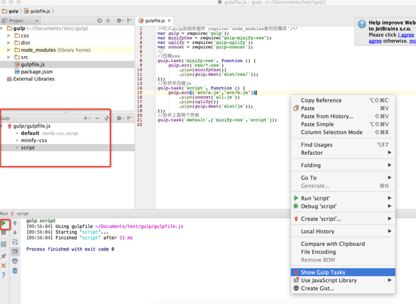Click the trash icon to clear console
This screenshot has width=416, height=304.
tap(15, 271)
